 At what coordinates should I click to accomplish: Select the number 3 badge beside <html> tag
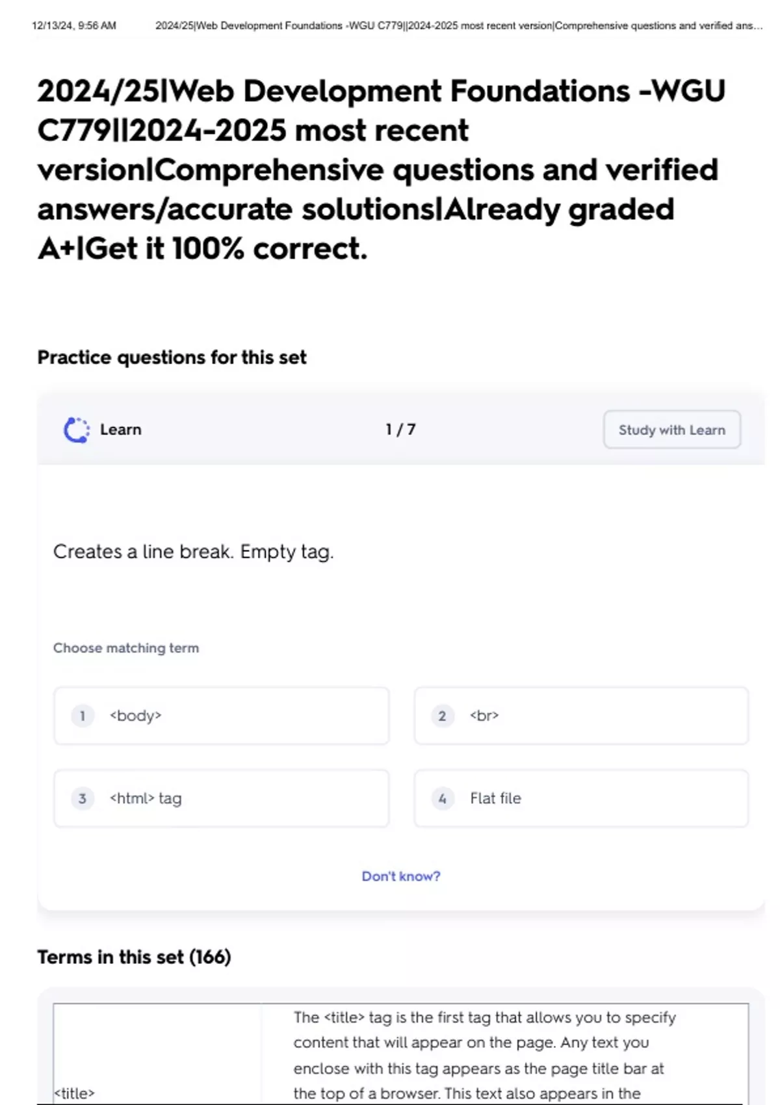click(83, 798)
